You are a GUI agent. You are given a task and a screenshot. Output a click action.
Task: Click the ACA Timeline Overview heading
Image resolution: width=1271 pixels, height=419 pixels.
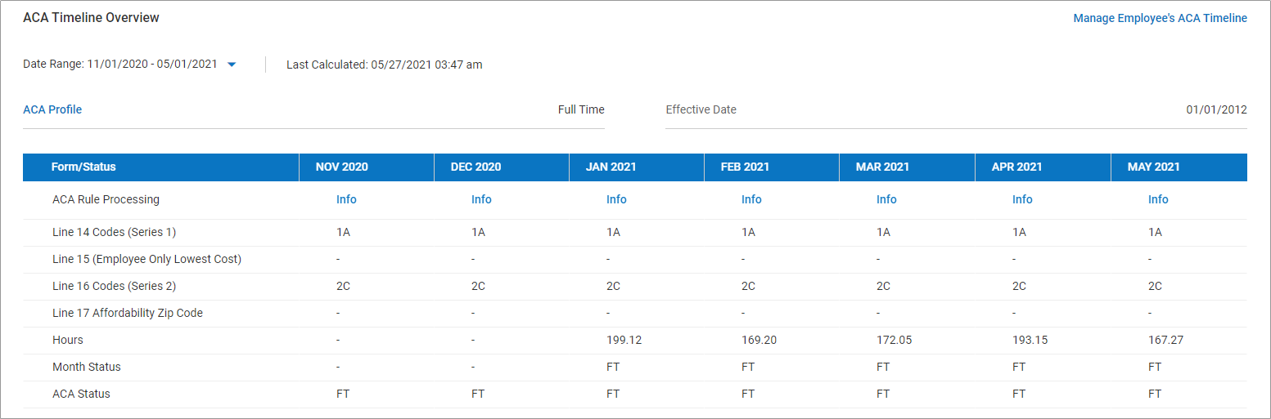coord(91,17)
